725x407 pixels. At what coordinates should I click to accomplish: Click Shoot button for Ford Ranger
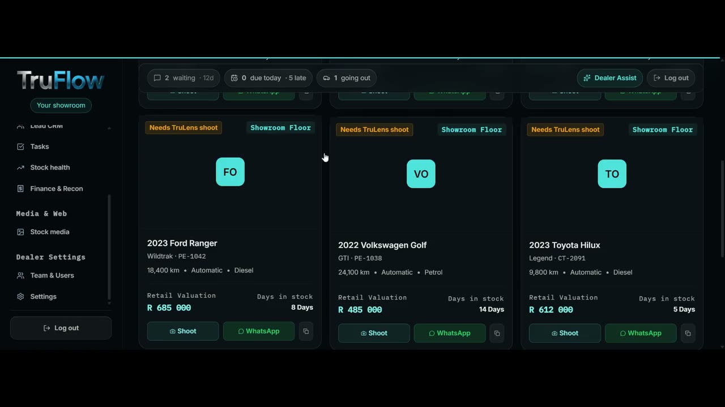[x=183, y=331]
